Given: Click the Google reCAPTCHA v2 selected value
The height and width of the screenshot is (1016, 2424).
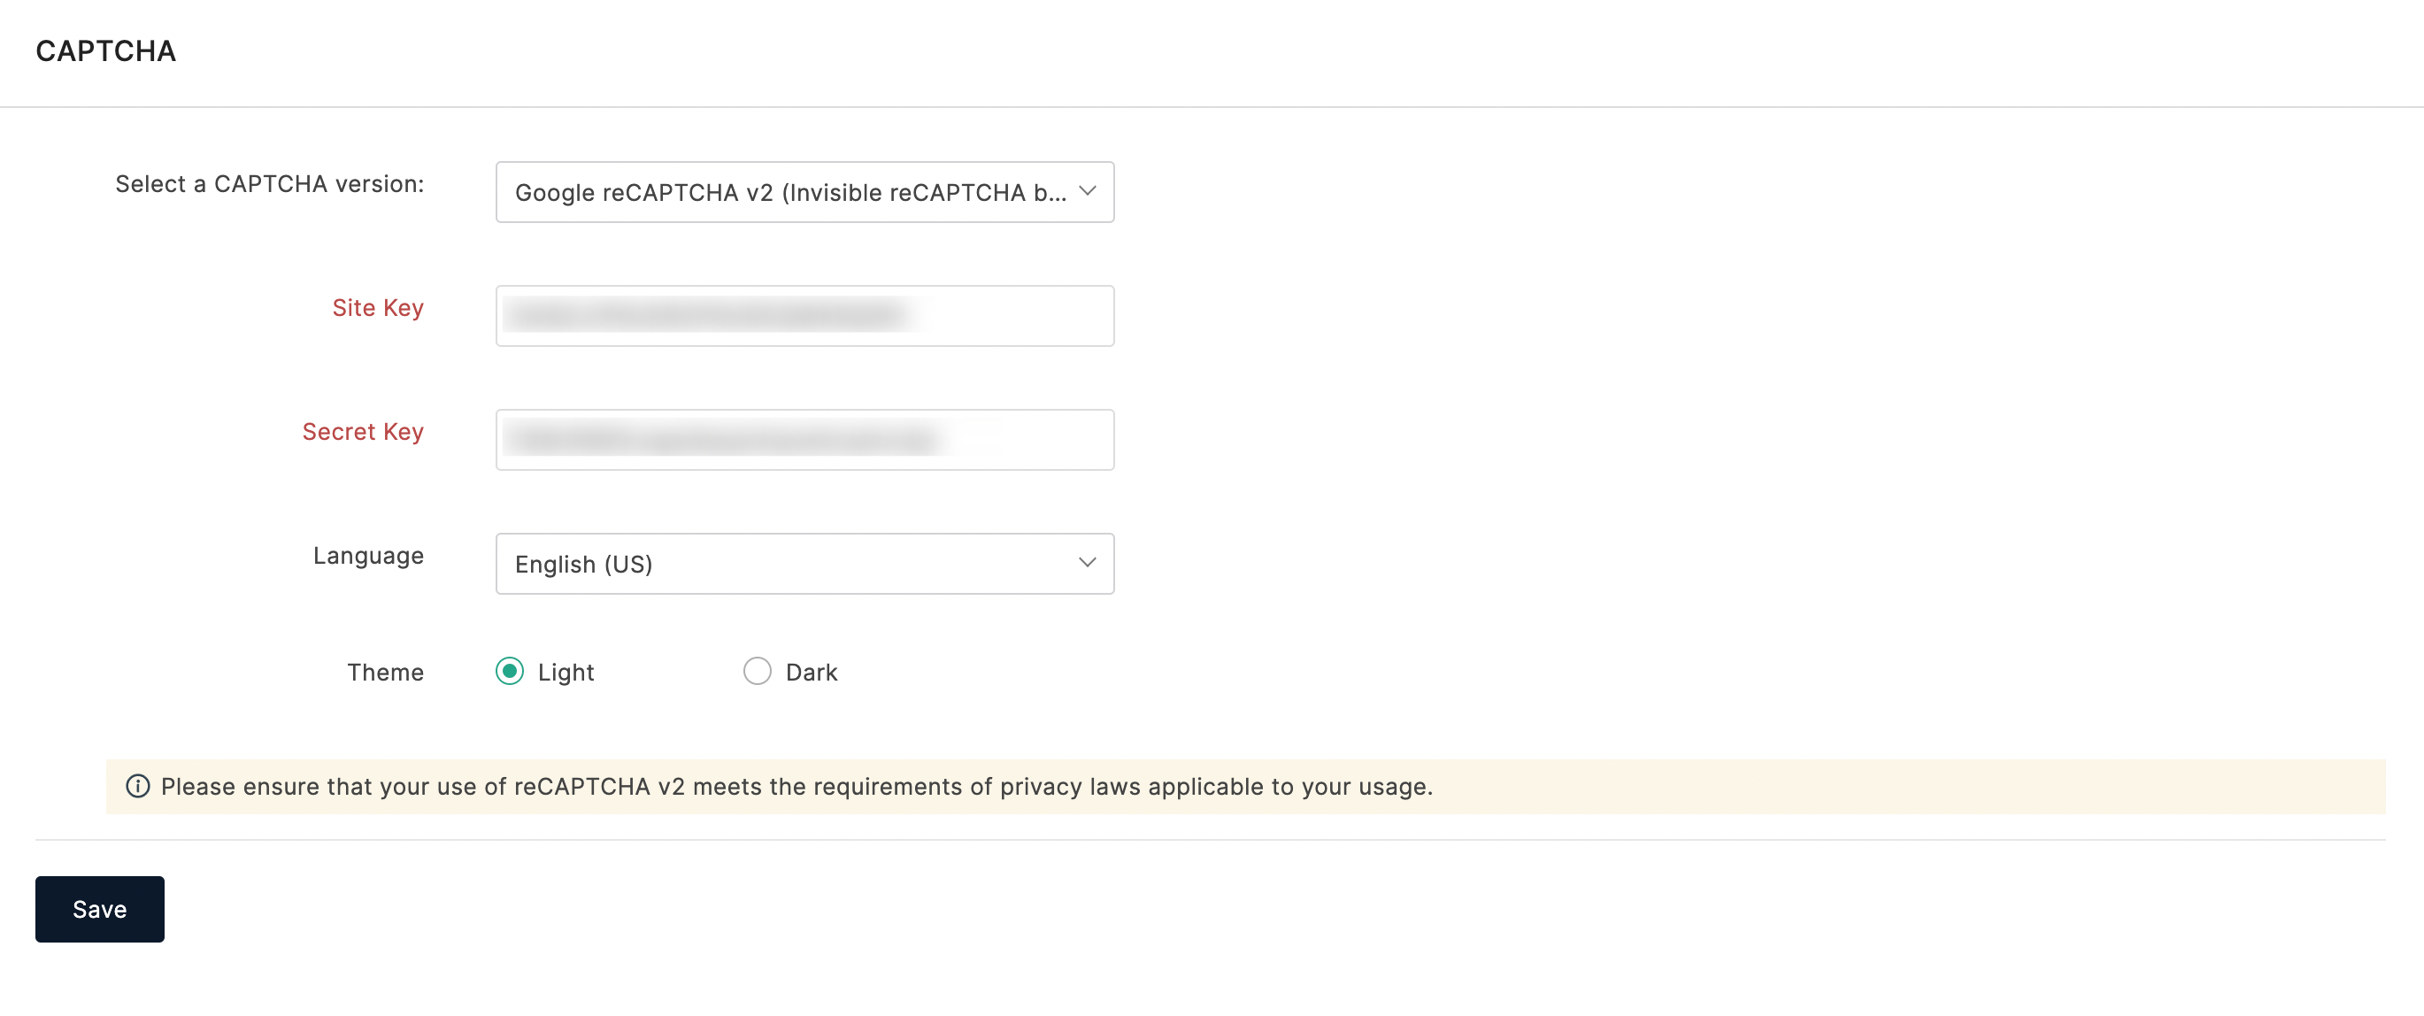Looking at the screenshot, I should coord(789,192).
